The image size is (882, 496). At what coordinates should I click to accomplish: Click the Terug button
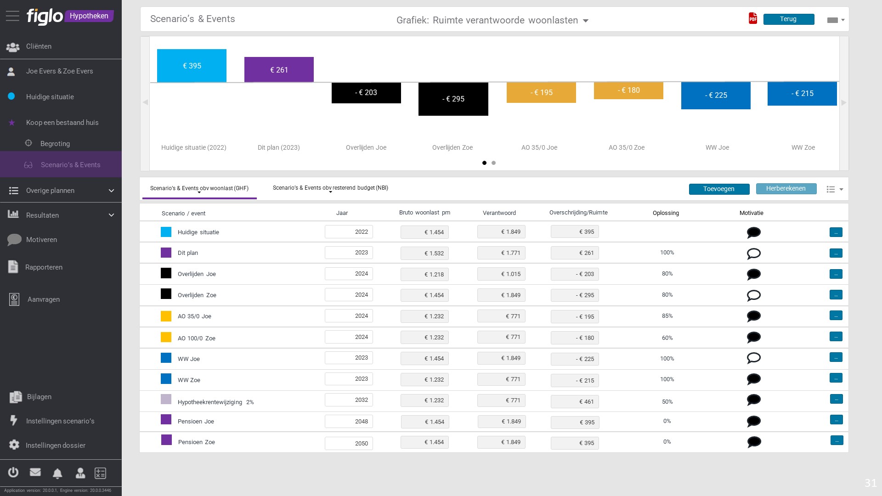click(x=789, y=19)
